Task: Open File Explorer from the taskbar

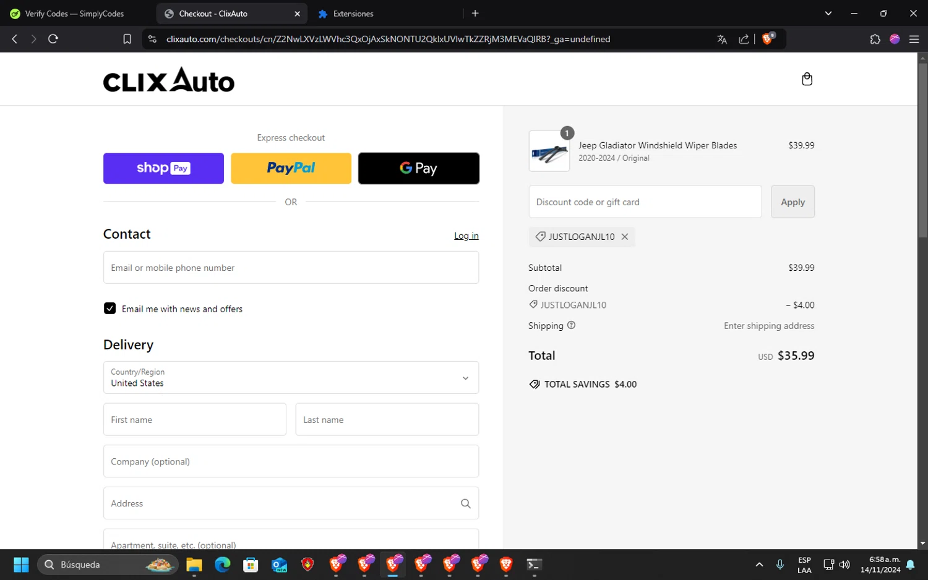Action: pos(194,565)
